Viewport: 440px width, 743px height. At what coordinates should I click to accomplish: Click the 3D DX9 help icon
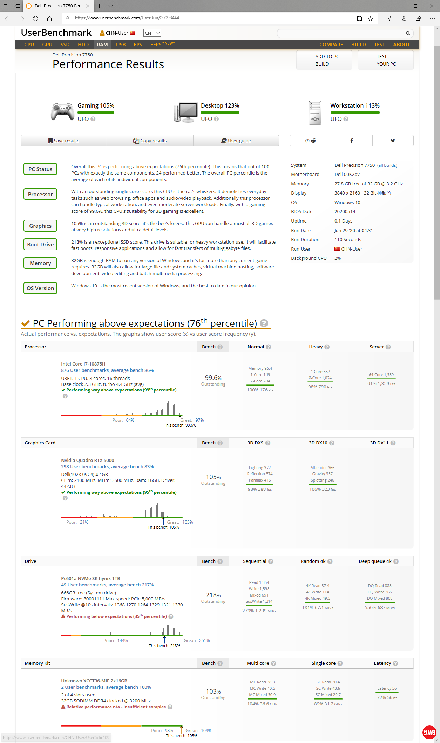(x=268, y=443)
